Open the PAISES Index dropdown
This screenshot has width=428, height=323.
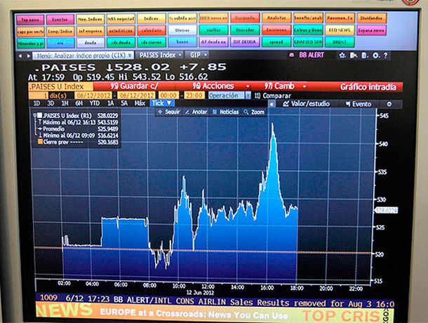click(160, 55)
